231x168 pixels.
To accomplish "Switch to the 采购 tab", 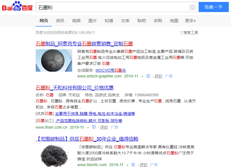I will tap(158, 21).
